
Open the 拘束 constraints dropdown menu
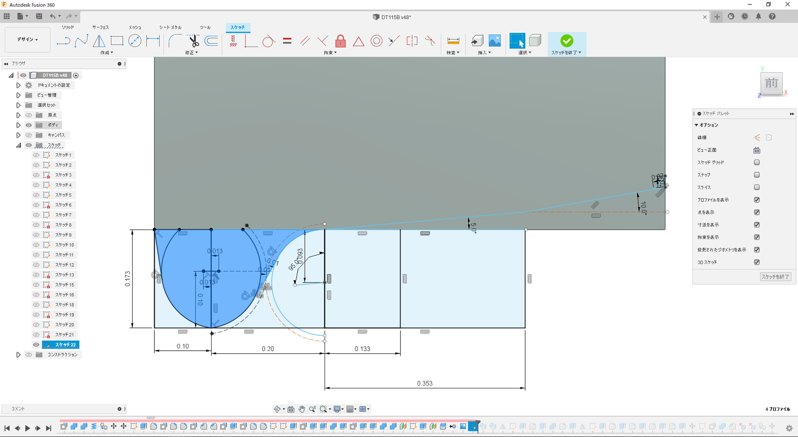pyautogui.click(x=330, y=53)
